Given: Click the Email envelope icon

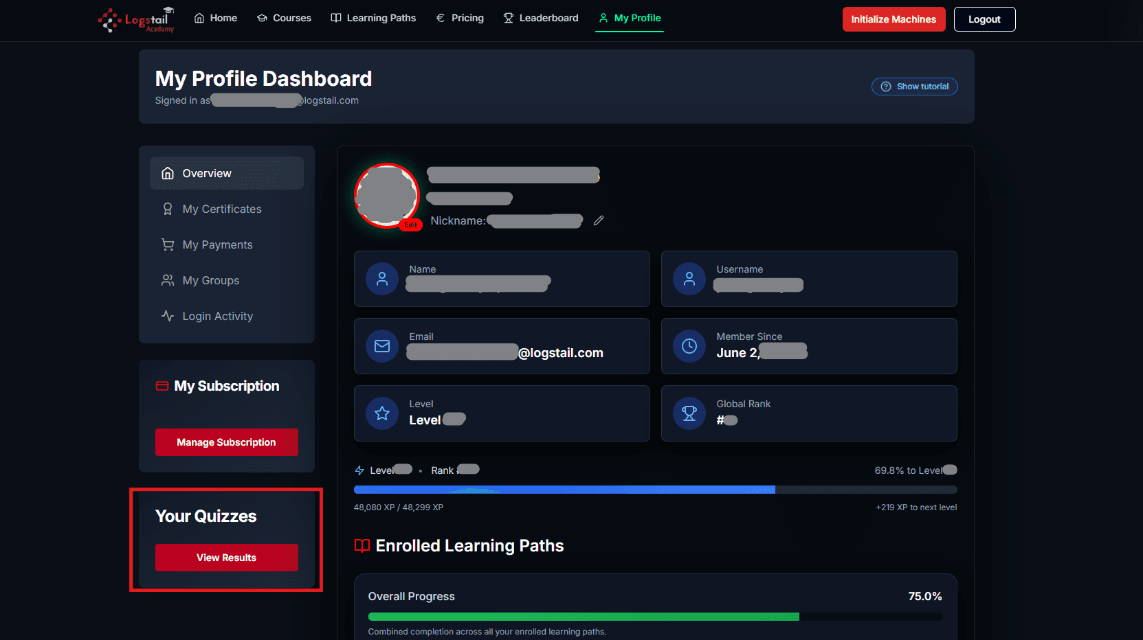Looking at the screenshot, I should coord(382,346).
